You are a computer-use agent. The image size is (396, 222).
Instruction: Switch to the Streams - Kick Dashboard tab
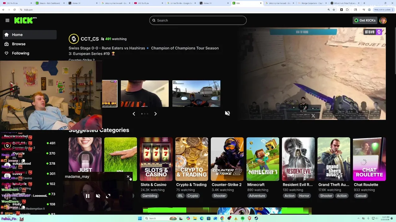(x=49, y=3)
